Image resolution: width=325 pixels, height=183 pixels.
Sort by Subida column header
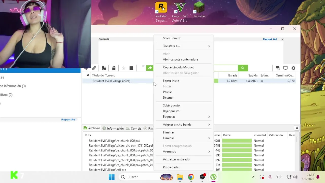point(253,75)
